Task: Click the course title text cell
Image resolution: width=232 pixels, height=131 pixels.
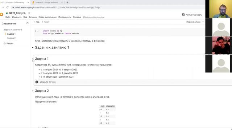Action: 70,41
